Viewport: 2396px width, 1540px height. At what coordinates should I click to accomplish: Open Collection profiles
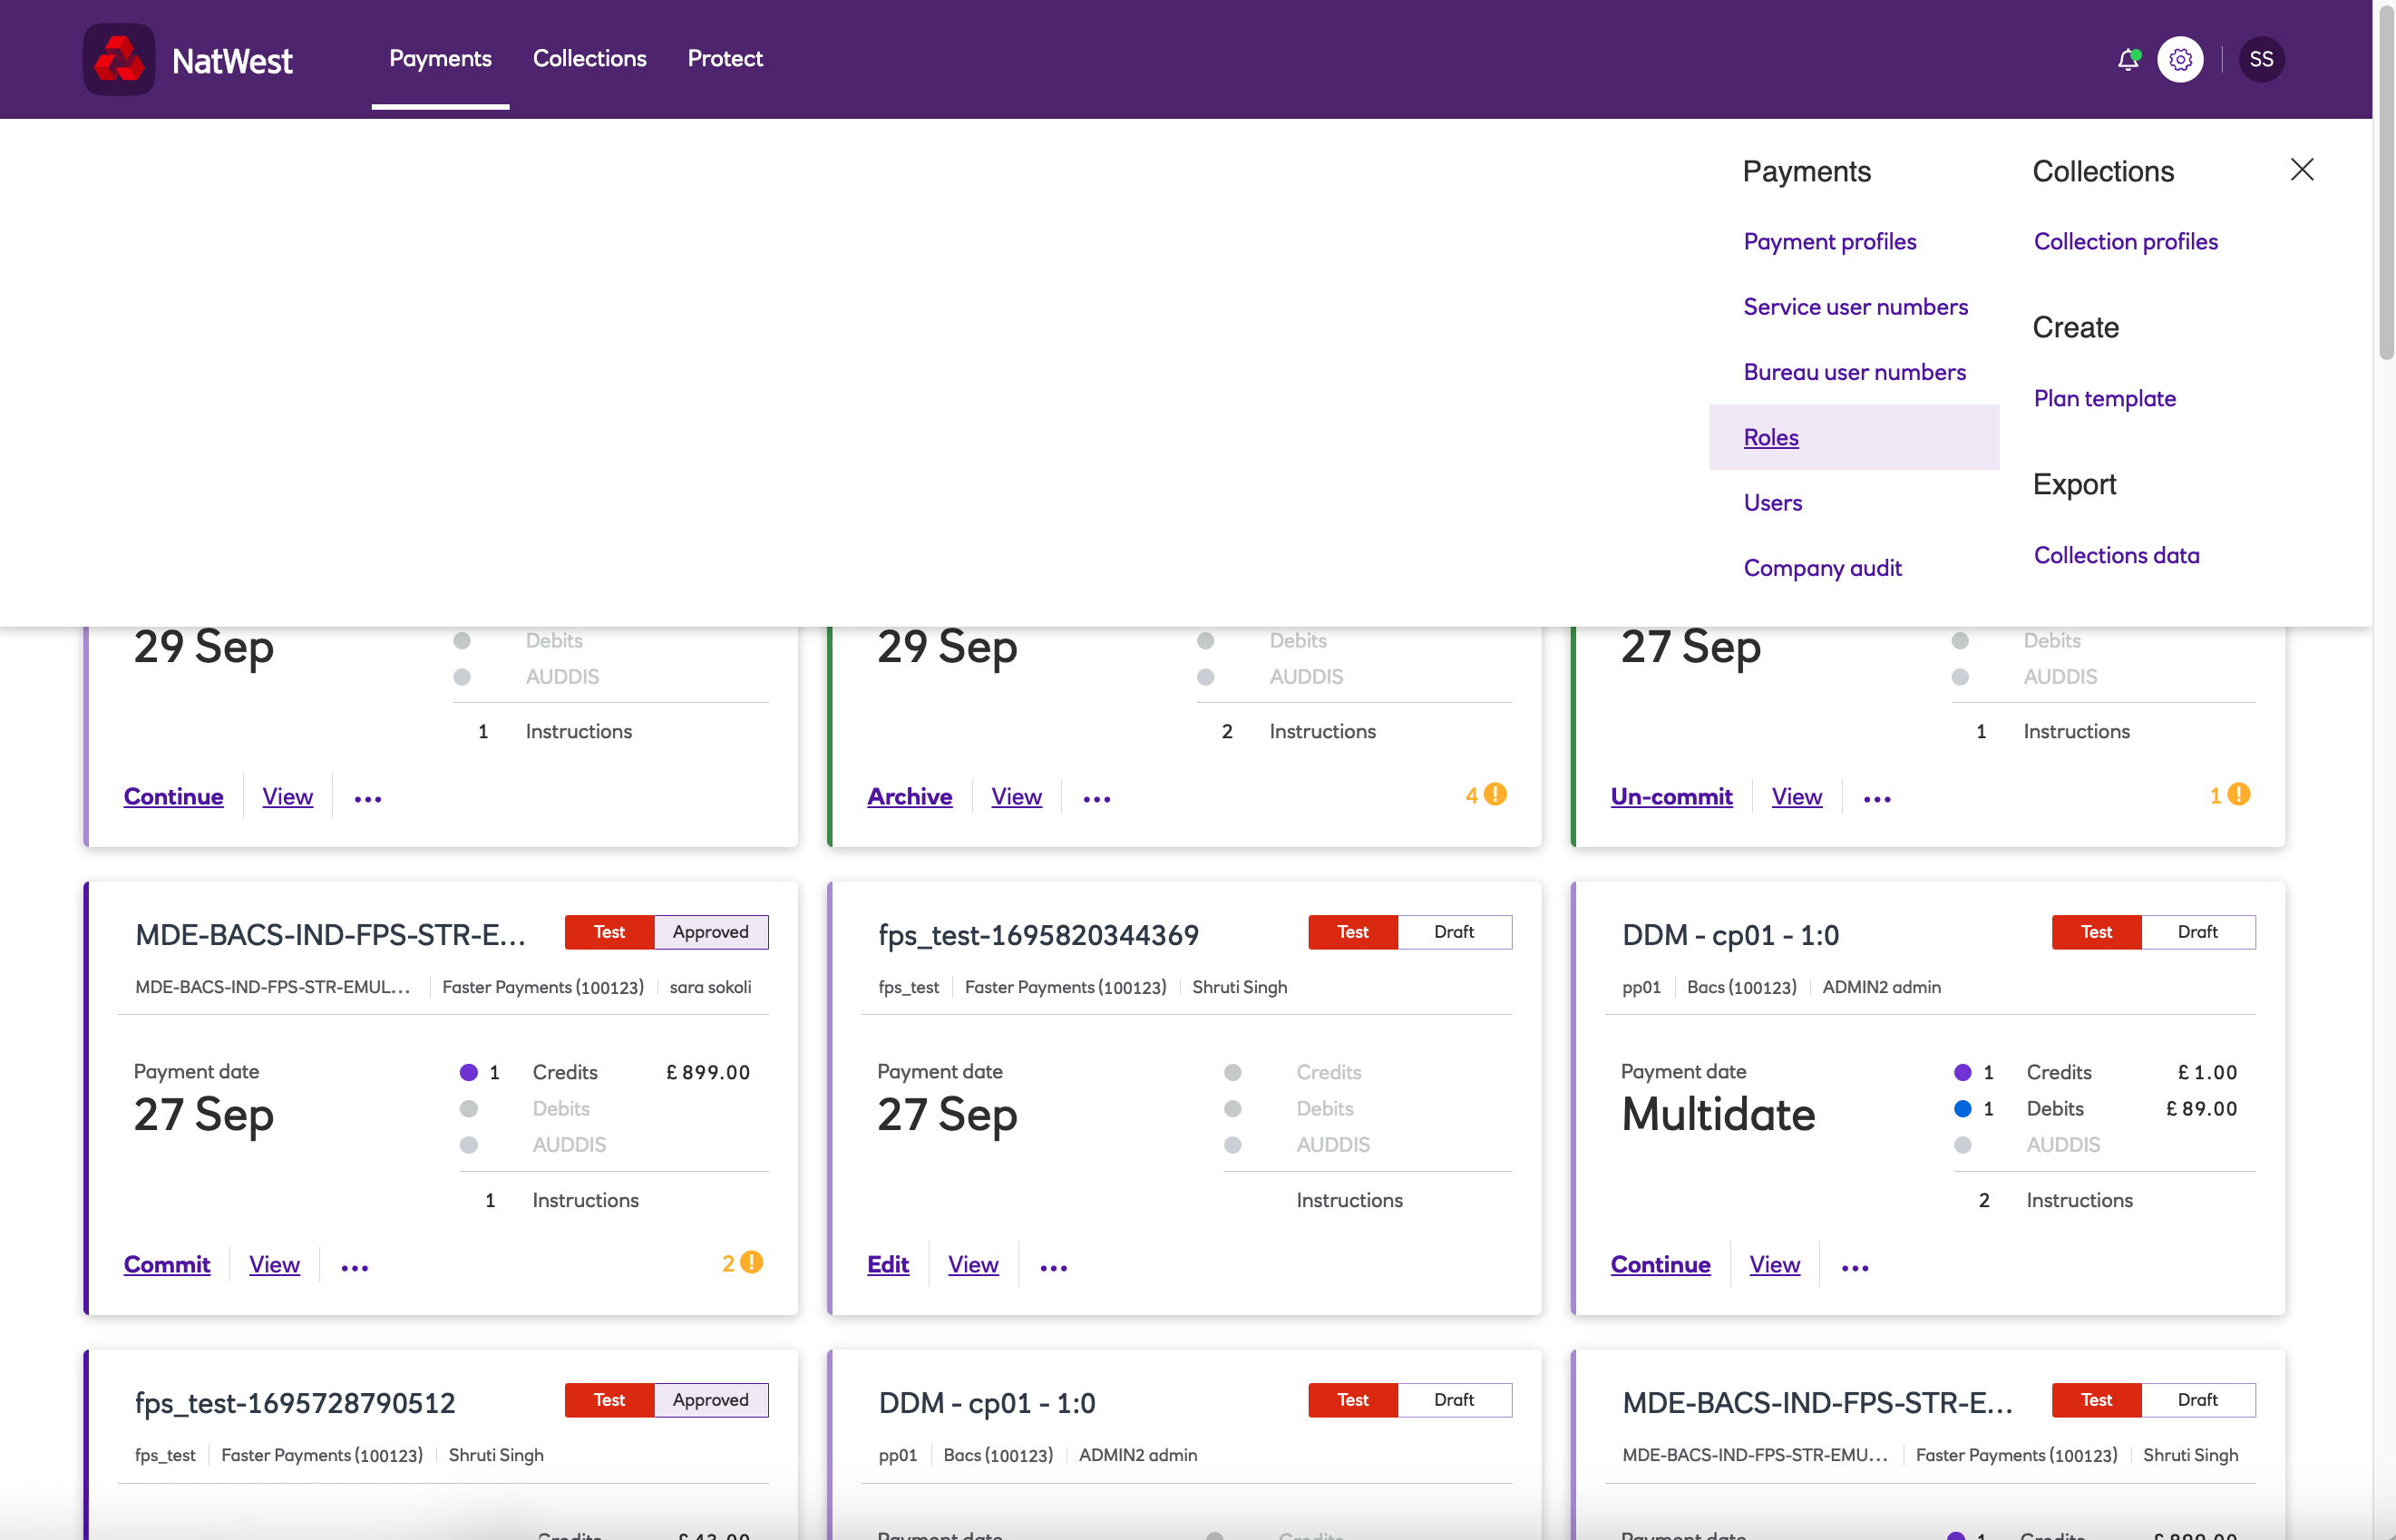tap(2125, 242)
